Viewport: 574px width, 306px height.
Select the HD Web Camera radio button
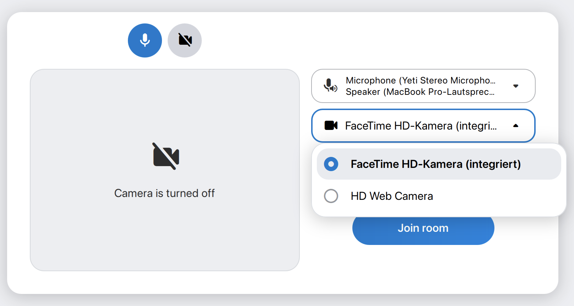pos(331,196)
